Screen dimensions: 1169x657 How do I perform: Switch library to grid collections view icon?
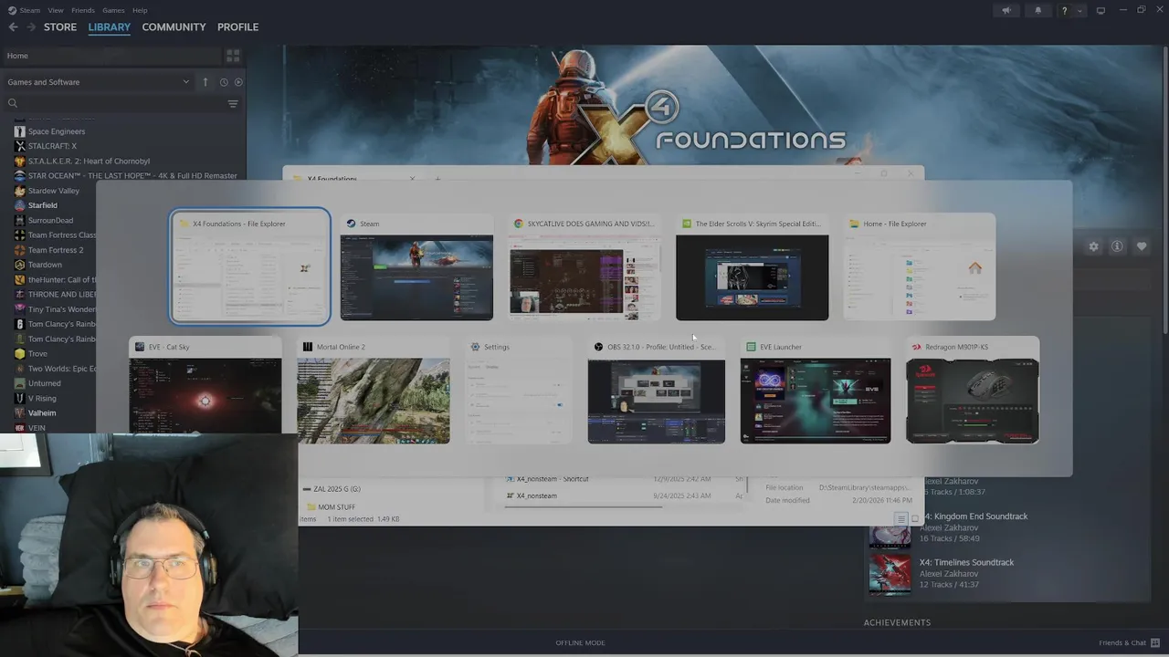click(x=233, y=56)
